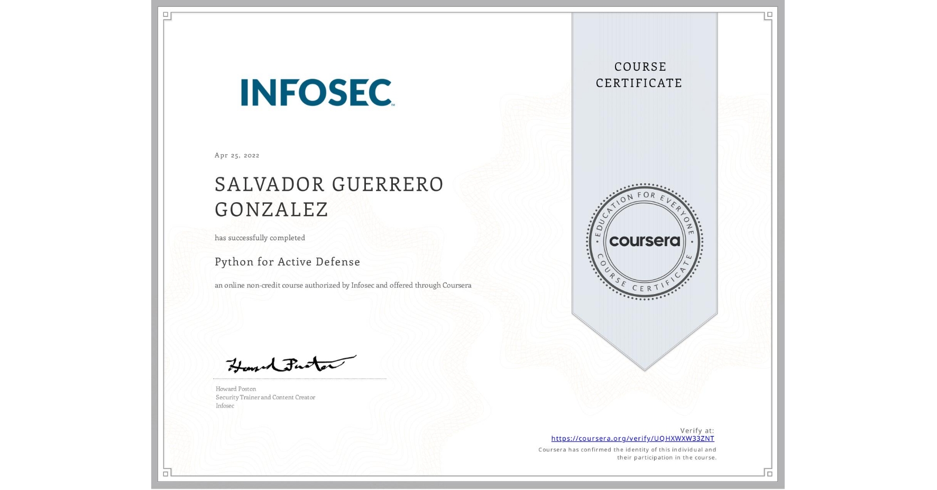Click the Apr 25, 2022 date label
This screenshot has height=490, width=937.
click(236, 155)
